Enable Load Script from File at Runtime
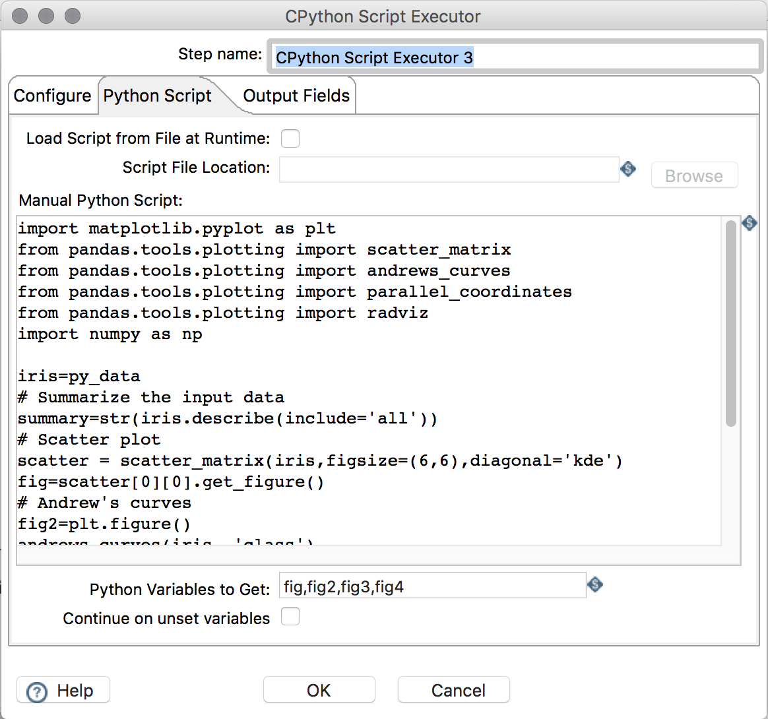Image resolution: width=768 pixels, height=719 pixels. pyautogui.click(x=290, y=139)
